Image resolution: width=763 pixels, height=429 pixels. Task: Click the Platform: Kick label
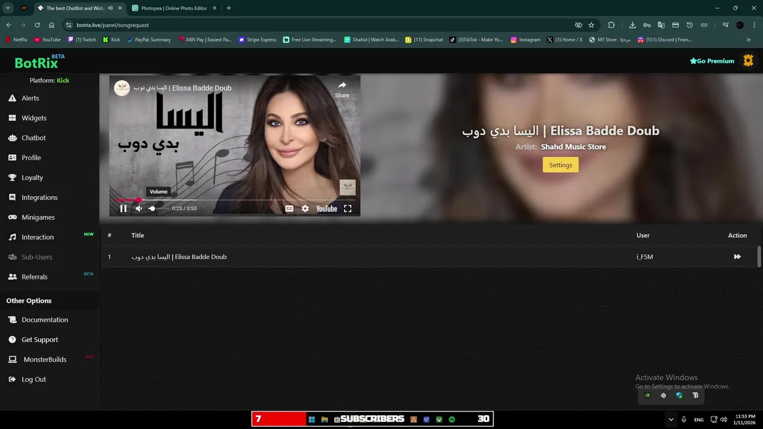[x=49, y=80]
